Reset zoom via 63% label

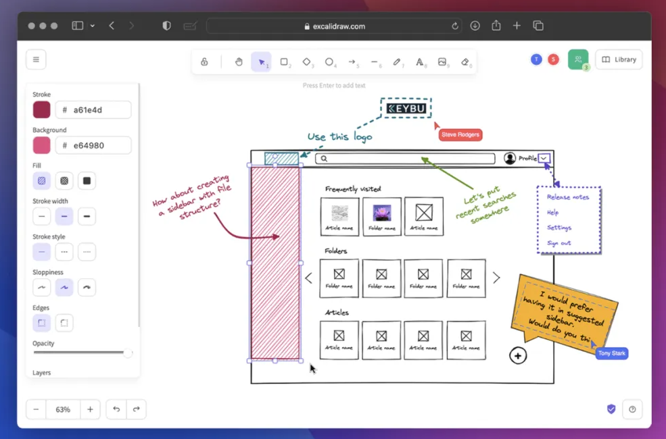click(63, 409)
